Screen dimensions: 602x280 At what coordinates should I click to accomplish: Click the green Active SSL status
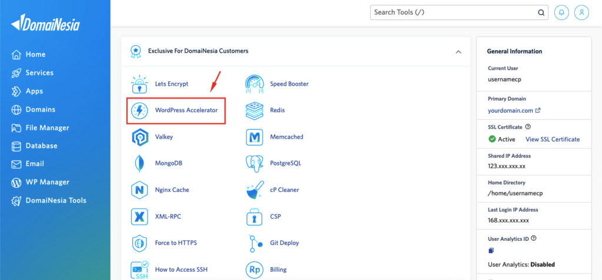tap(502, 139)
